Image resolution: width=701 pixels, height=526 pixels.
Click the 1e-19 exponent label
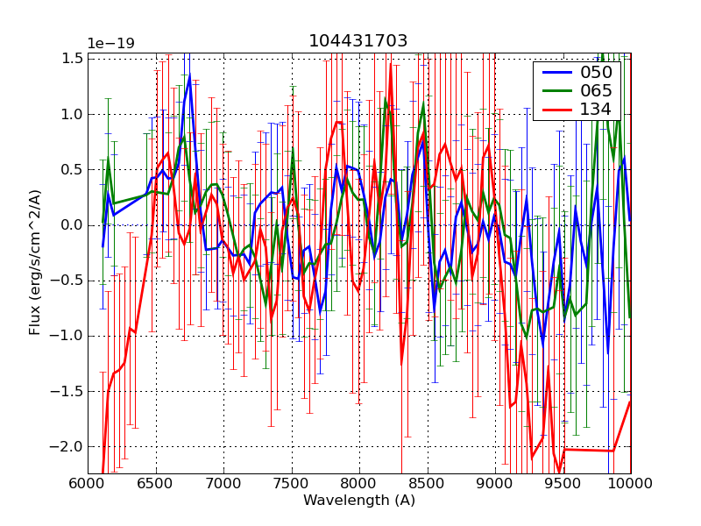click(x=110, y=44)
